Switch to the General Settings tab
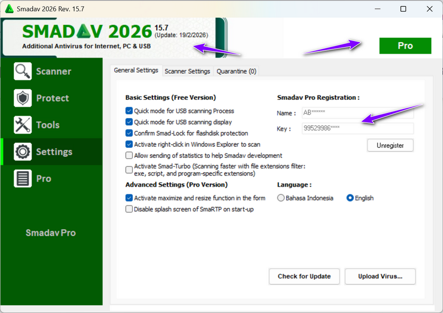The width and height of the screenshot is (443, 313). tap(136, 70)
